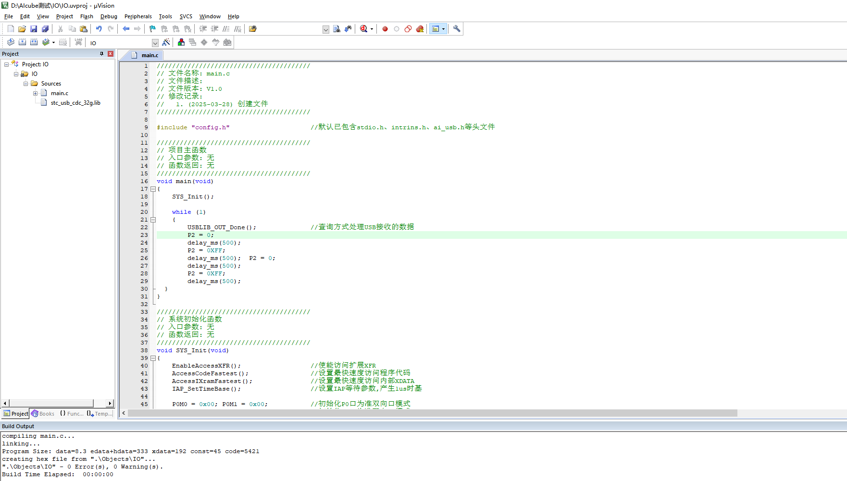
Task: Open the File menu
Action: 9,16
